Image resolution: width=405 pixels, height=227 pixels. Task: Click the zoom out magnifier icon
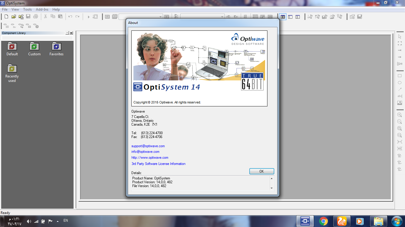coord(400,121)
